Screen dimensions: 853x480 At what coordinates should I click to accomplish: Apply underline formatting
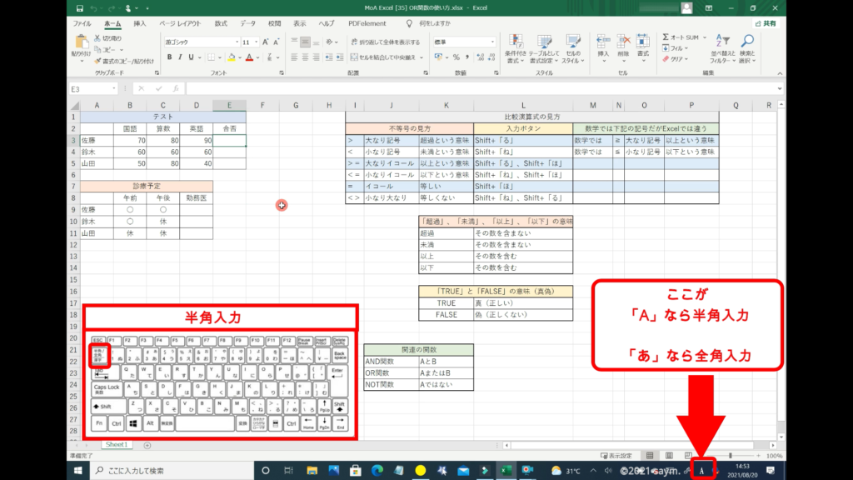(192, 57)
